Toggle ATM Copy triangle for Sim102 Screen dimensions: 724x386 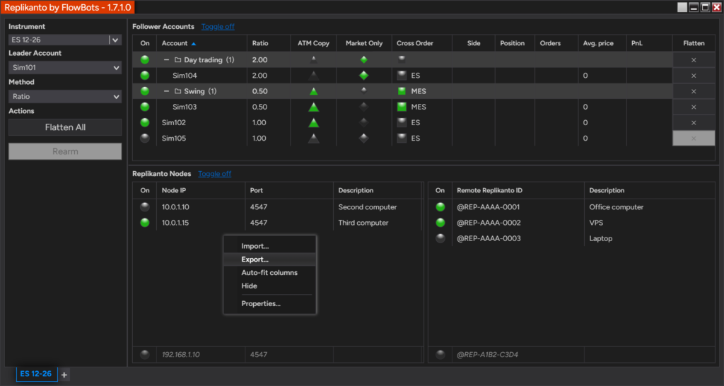click(x=313, y=123)
